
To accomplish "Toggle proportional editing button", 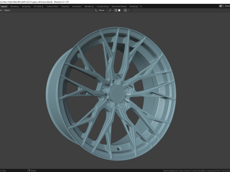I will point(126,11).
